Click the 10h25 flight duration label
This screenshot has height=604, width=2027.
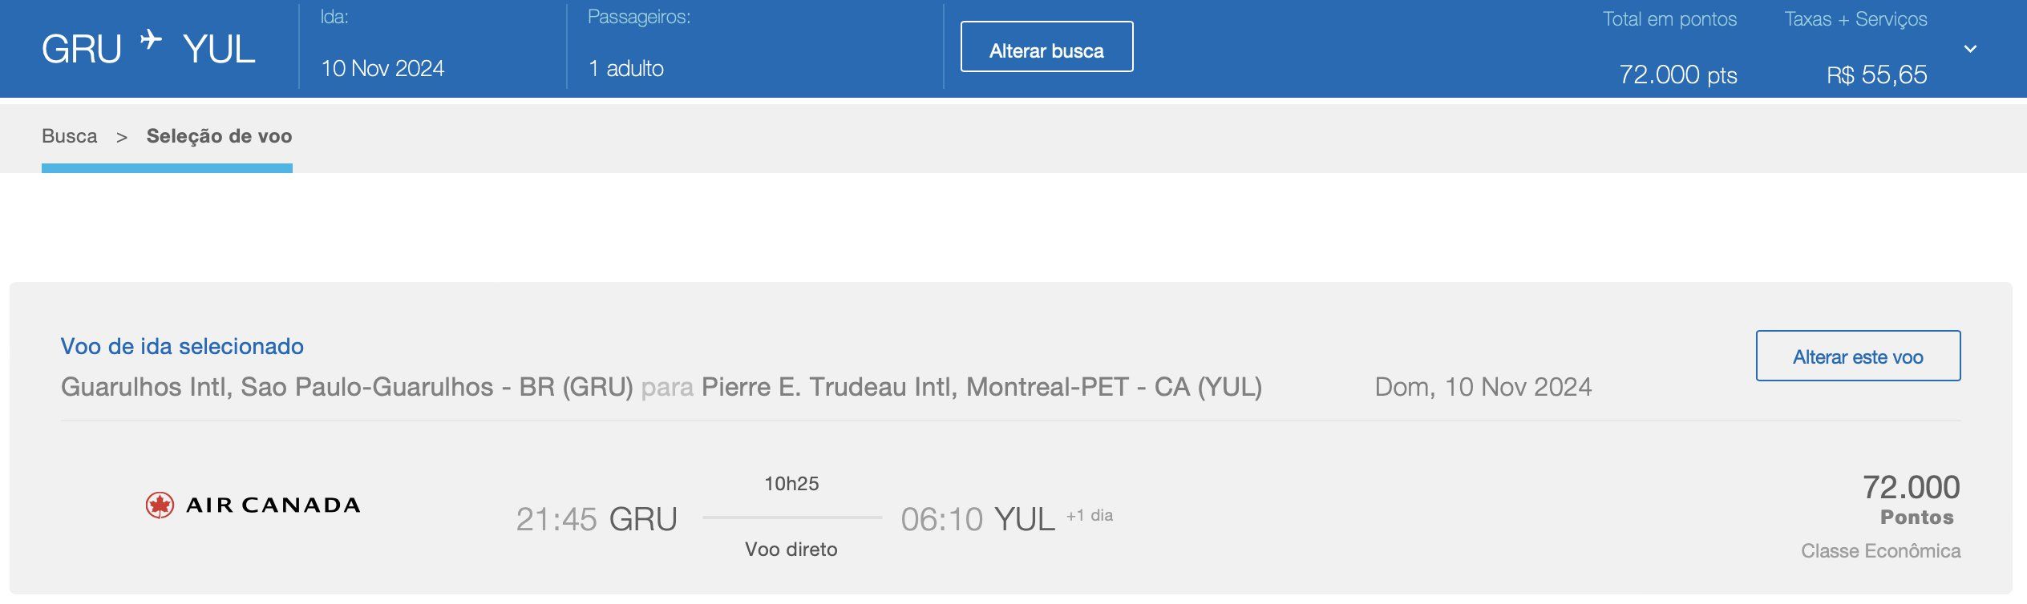click(791, 484)
